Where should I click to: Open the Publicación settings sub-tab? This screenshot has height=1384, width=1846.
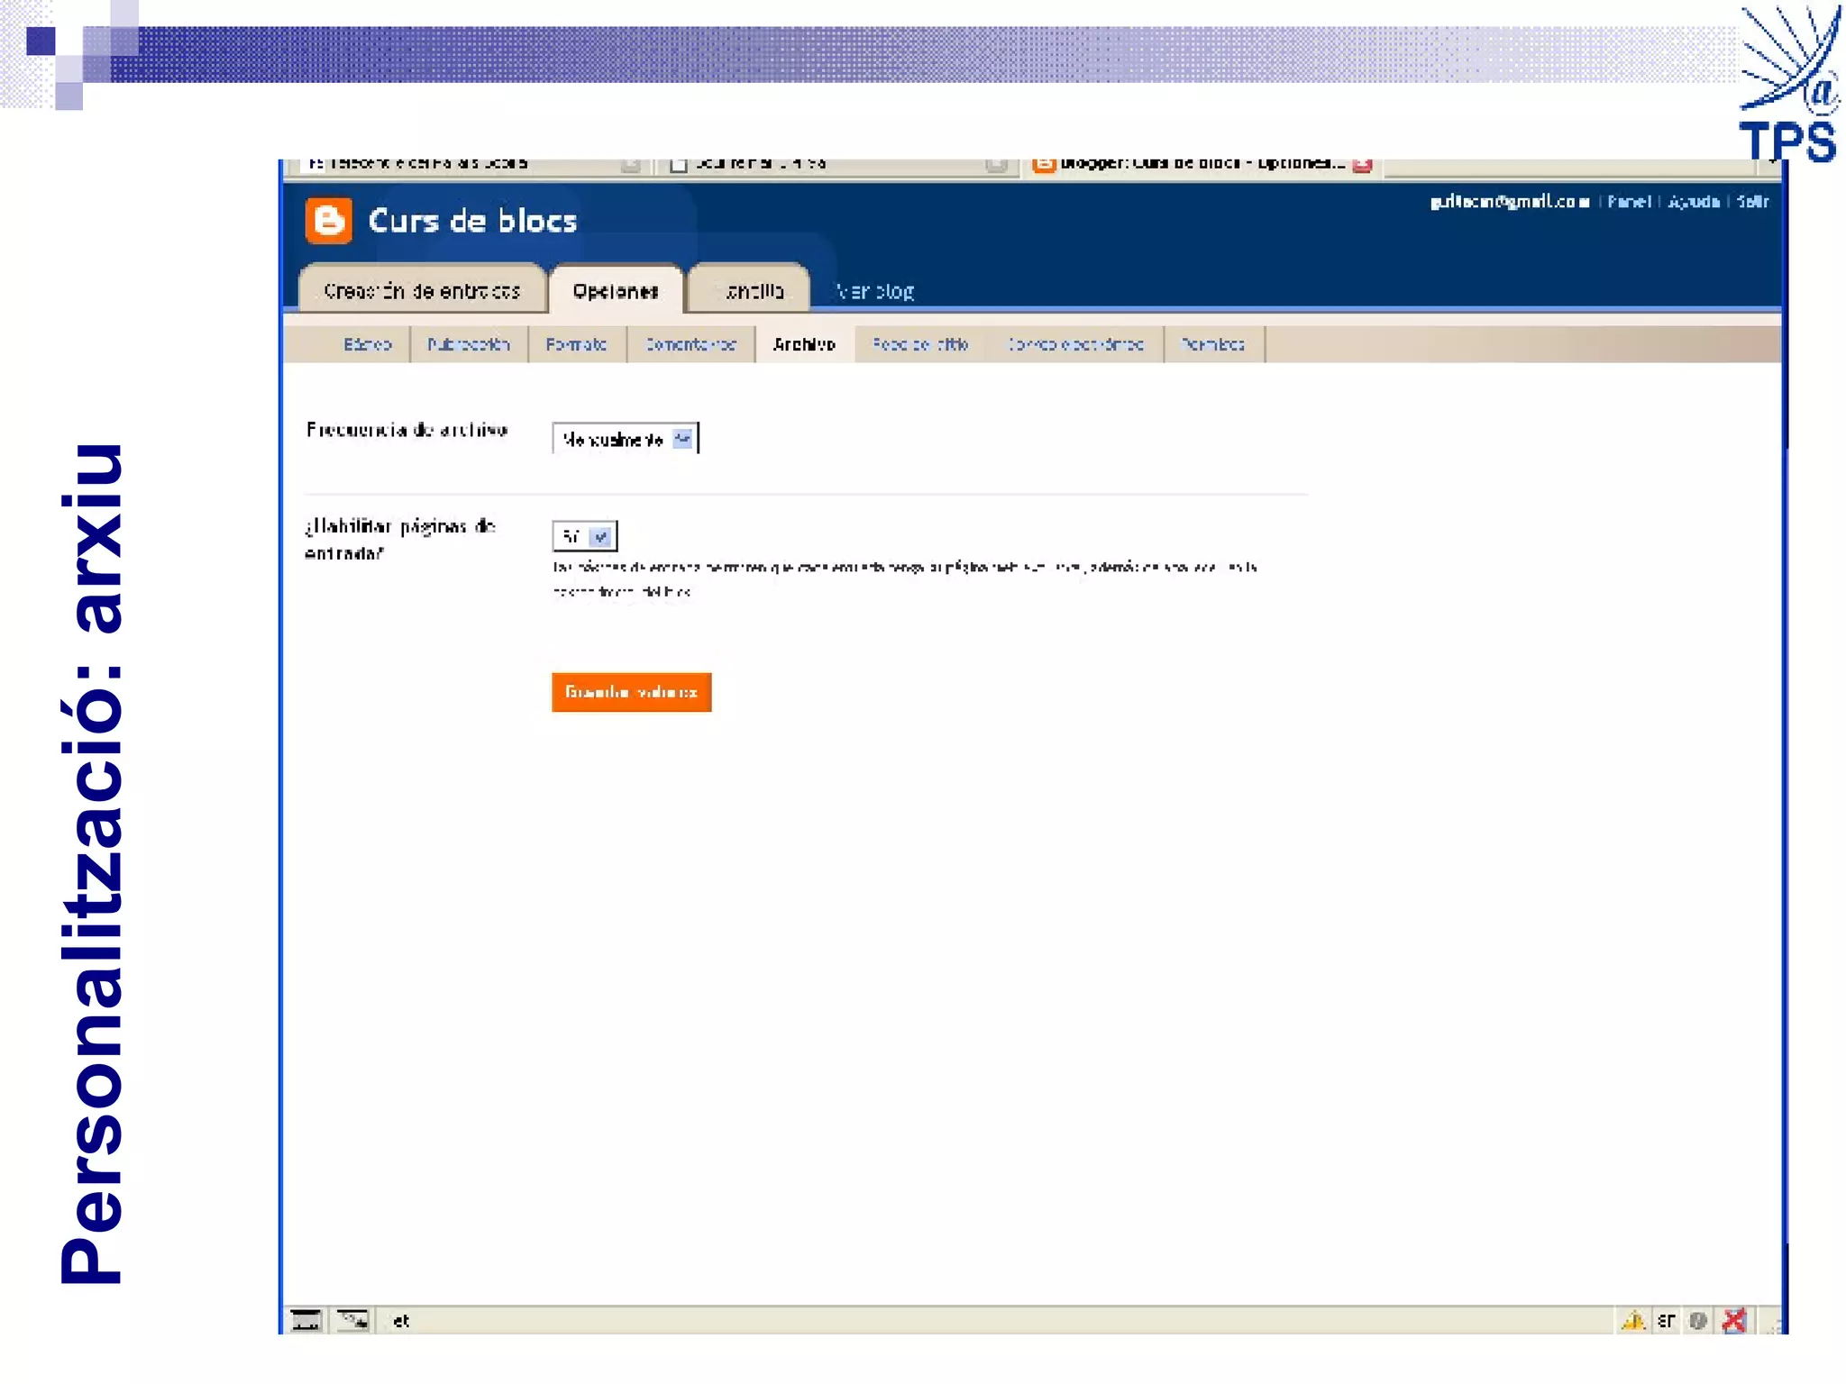[x=468, y=344]
